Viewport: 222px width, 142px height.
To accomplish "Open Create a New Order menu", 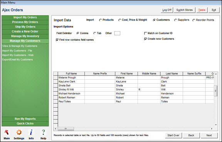I will (x=25, y=32).
